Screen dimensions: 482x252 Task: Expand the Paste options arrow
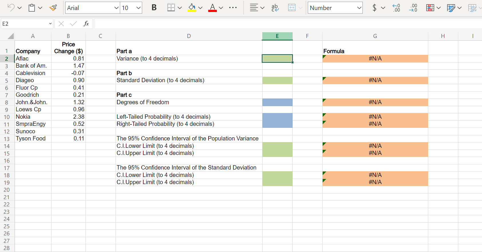[x=40, y=8]
